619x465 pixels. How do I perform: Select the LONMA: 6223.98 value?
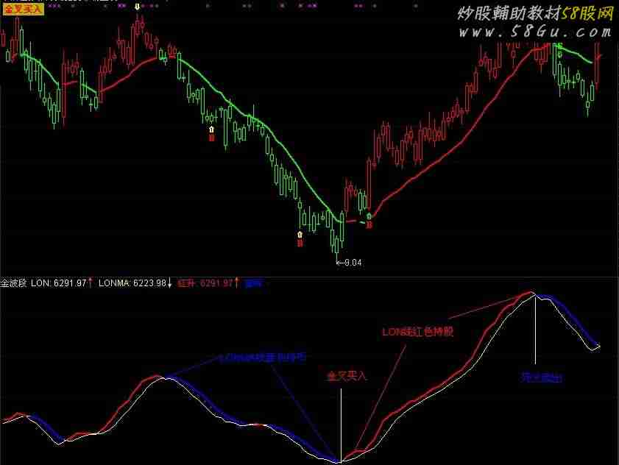click(x=132, y=283)
